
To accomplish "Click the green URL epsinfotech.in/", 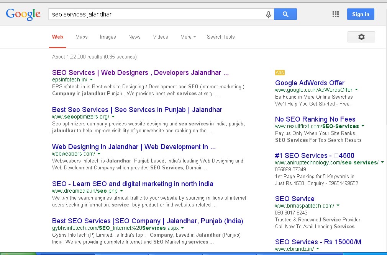I will [70, 80].
